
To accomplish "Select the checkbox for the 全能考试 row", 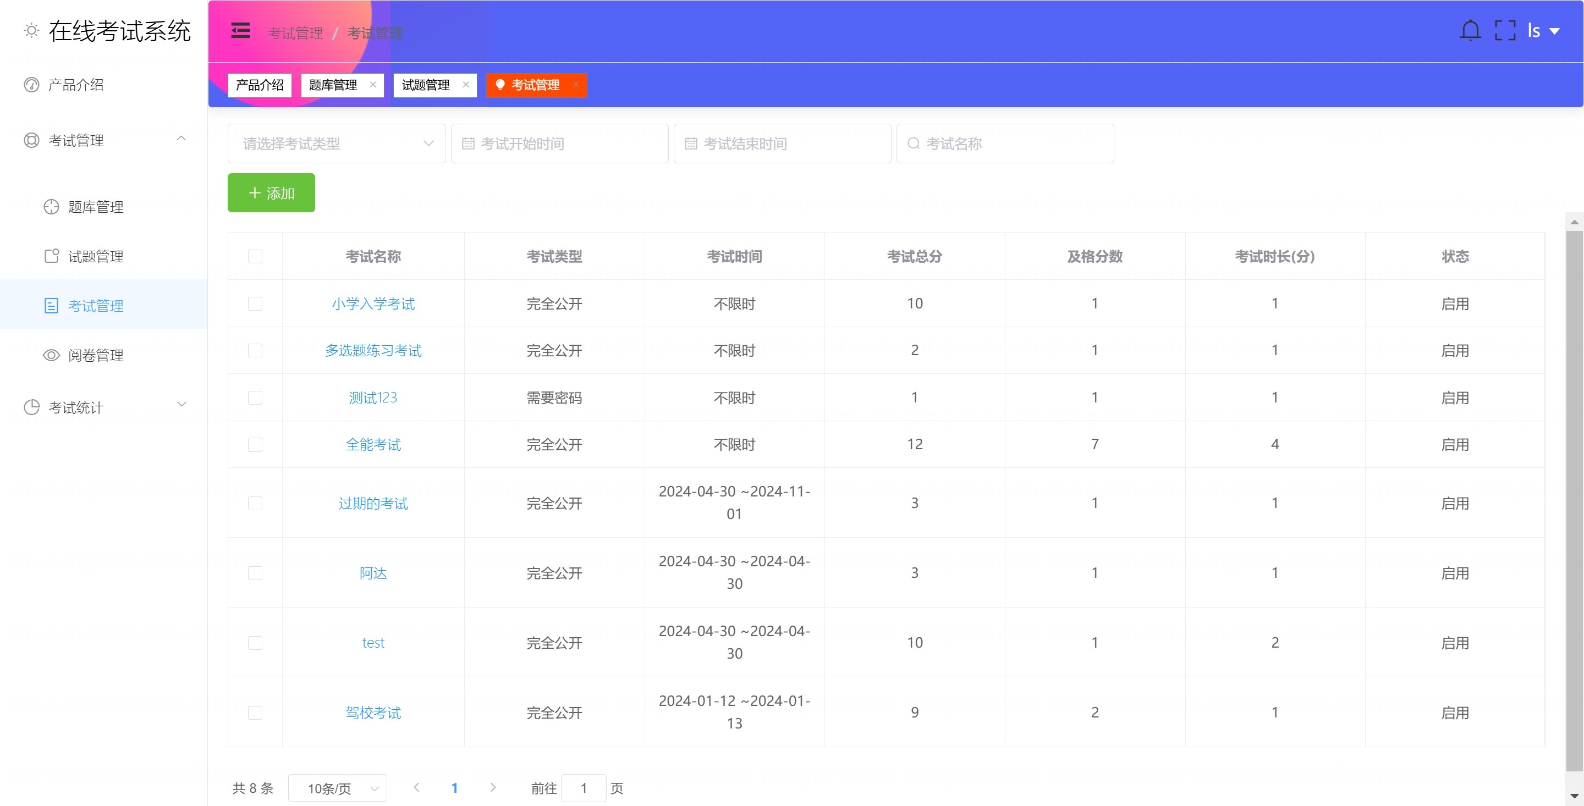I will pyautogui.click(x=255, y=444).
